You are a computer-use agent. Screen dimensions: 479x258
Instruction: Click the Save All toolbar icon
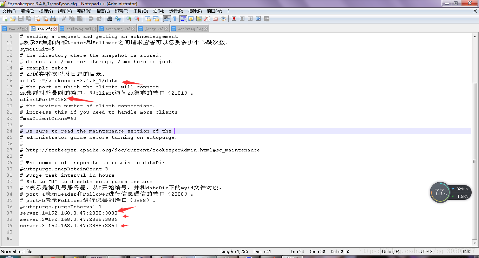click(x=29, y=19)
